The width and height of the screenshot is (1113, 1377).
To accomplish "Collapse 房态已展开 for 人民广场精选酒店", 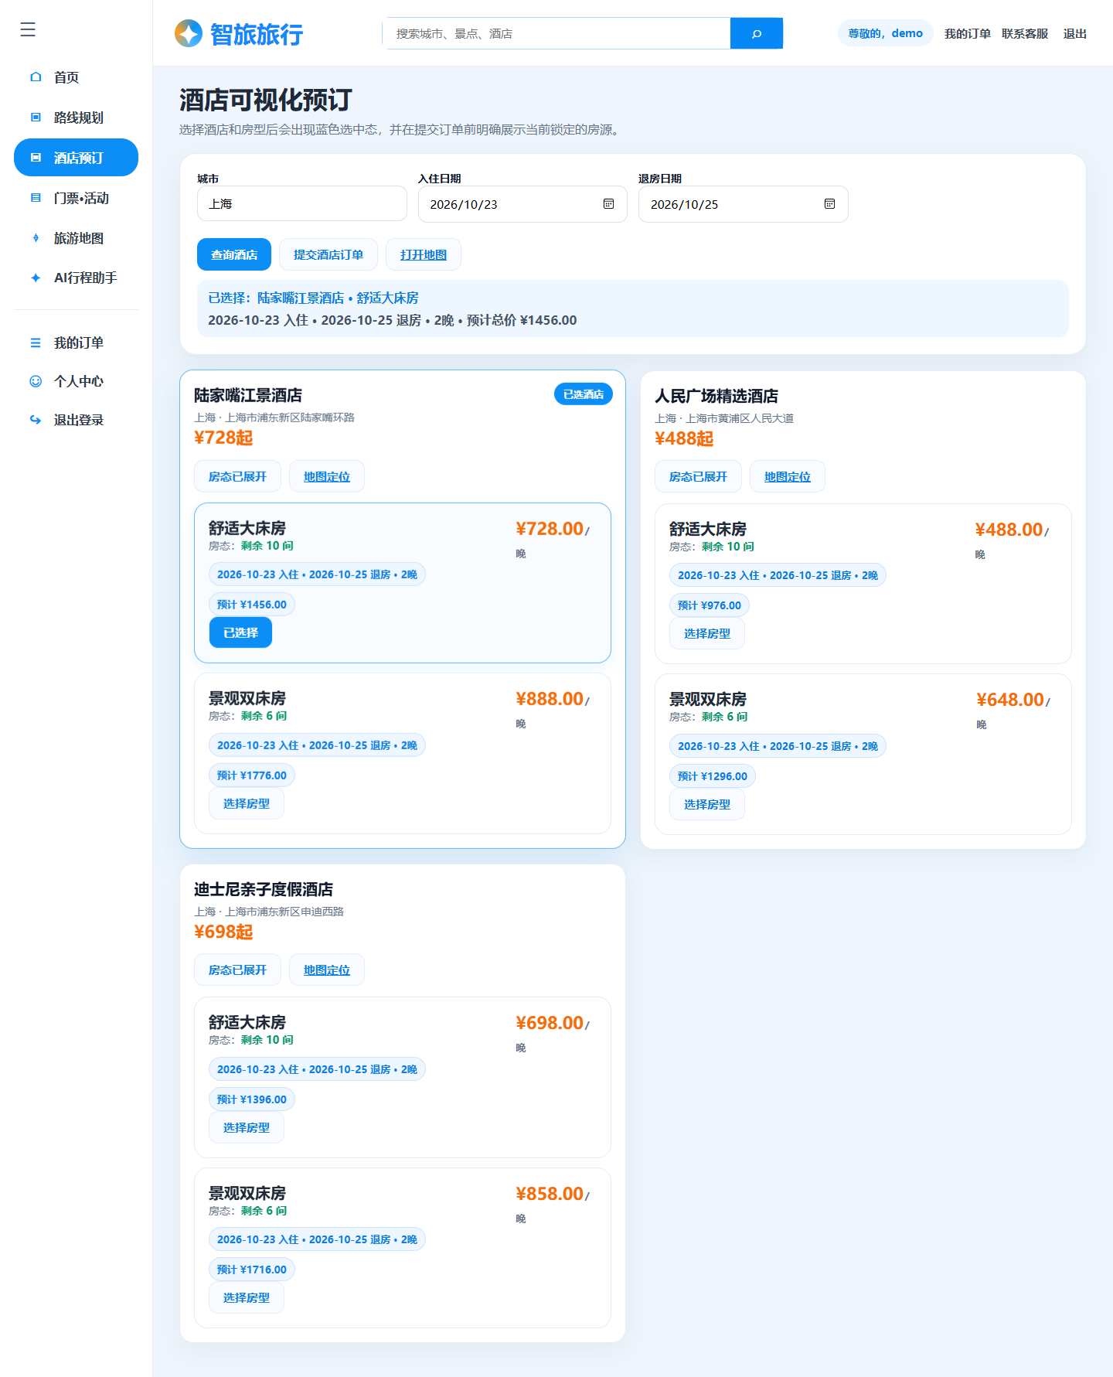I will click(x=698, y=476).
